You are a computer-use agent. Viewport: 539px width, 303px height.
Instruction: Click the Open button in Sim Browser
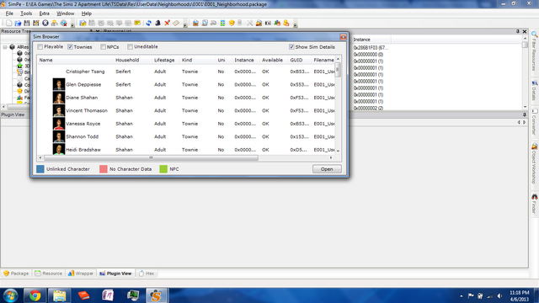coord(327,169)
